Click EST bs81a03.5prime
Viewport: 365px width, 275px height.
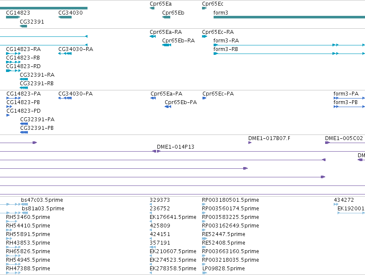point(43,209)
